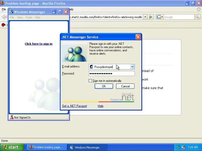Close the Windows Messenger window
Viewport: 202px width, 151px height.
tap(66, 12)
